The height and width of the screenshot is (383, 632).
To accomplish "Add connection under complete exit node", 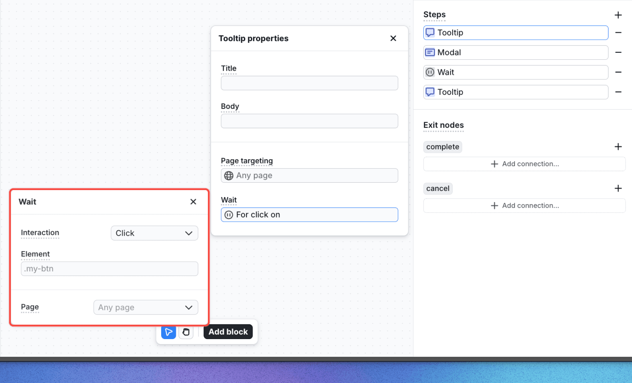I will (524, 164).
